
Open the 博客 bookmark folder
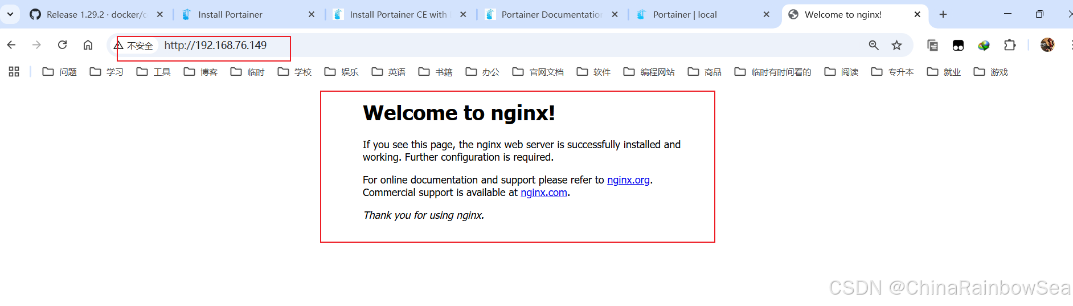201,72
